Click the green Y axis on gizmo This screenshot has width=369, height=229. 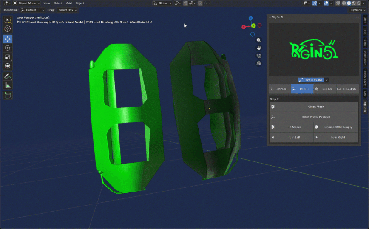pyautogui.click(x=253, y=25)
